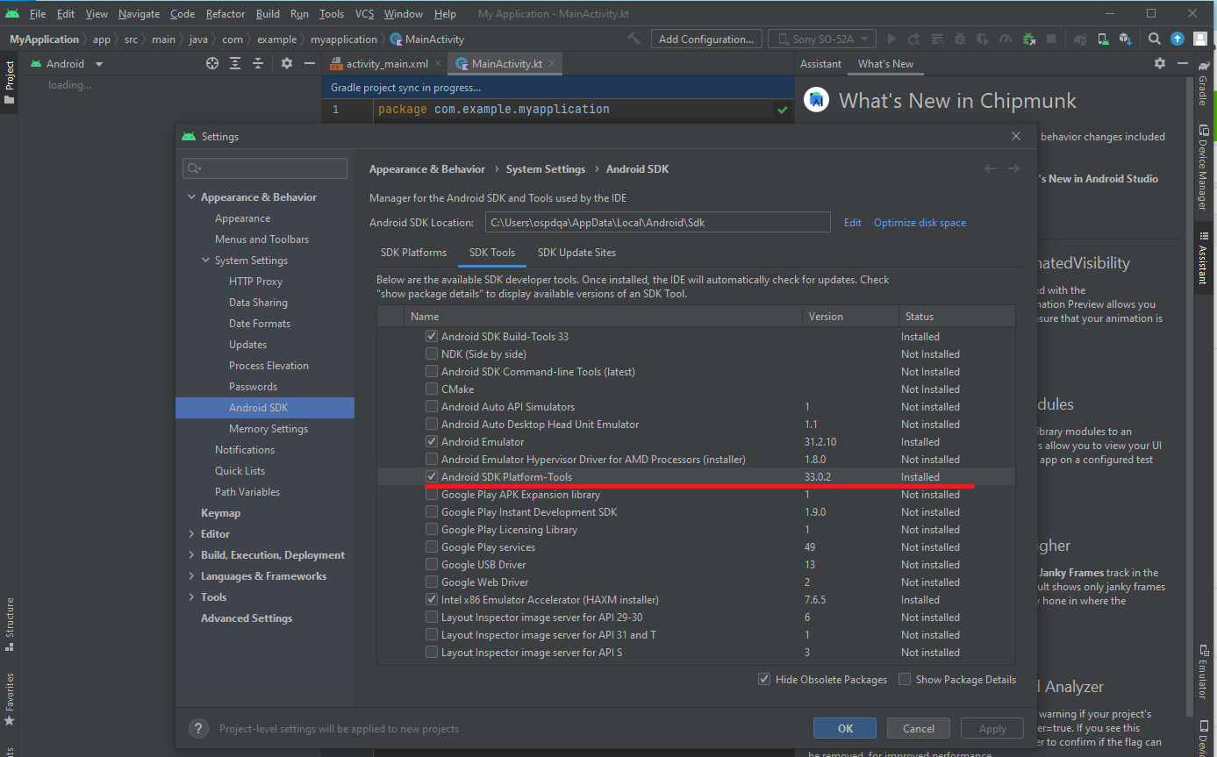Expand Languages & Frameworks section
This screenshot has width=1217, height=757.
click(192, 576)
